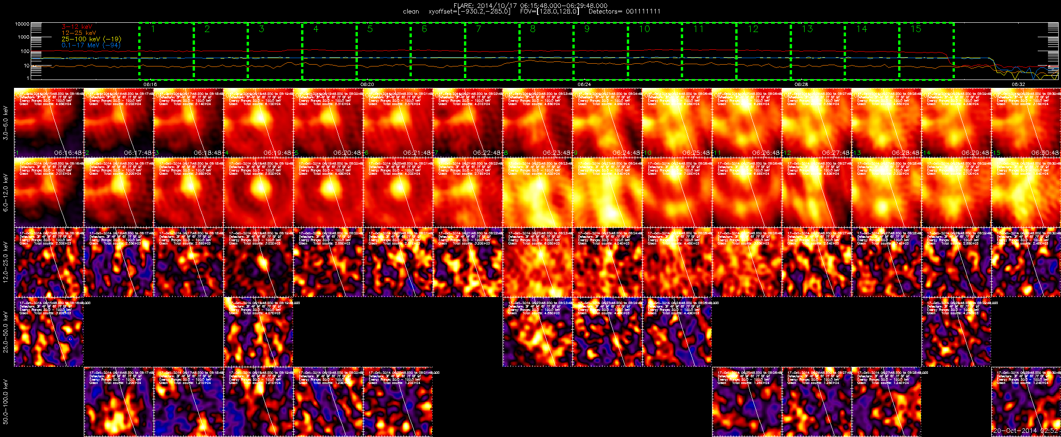
Task: Open the 3.0-6.0 keV image stamped 06:20:48
Action: coord(328,122)
